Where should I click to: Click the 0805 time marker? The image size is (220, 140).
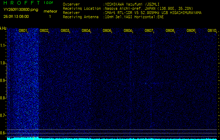point(107,30)
